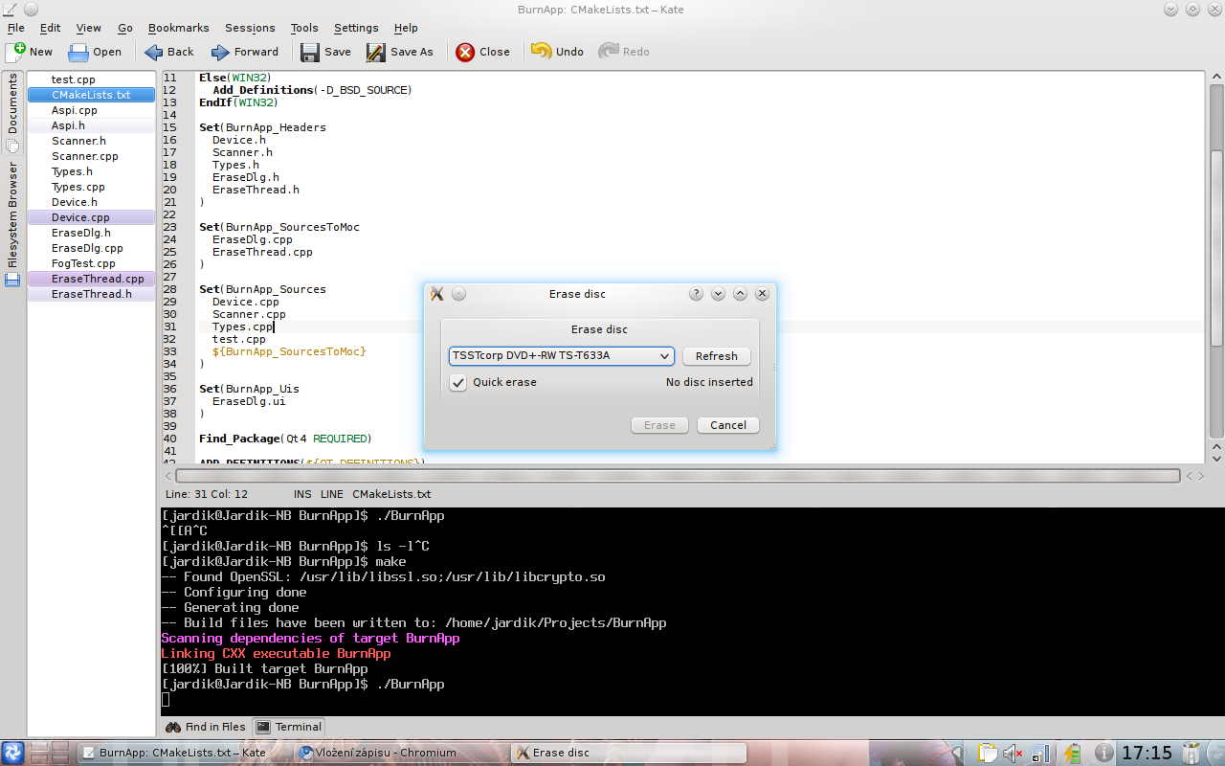Click the Line: 31 Col: 12 status text
Screen dimensions: 1225x766
207,494
